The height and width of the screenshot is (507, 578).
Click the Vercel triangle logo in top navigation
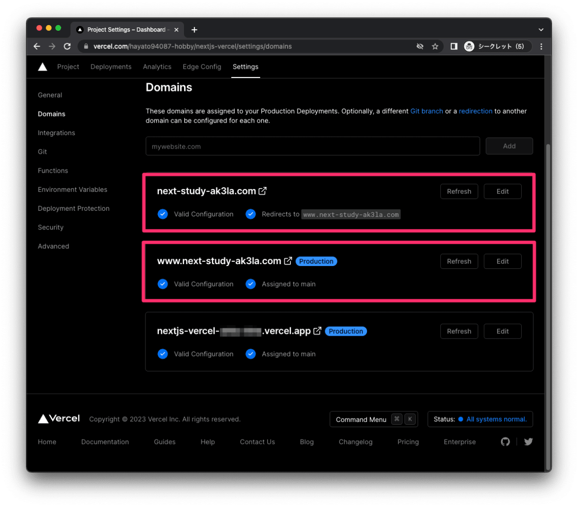[x=42, y=67]
